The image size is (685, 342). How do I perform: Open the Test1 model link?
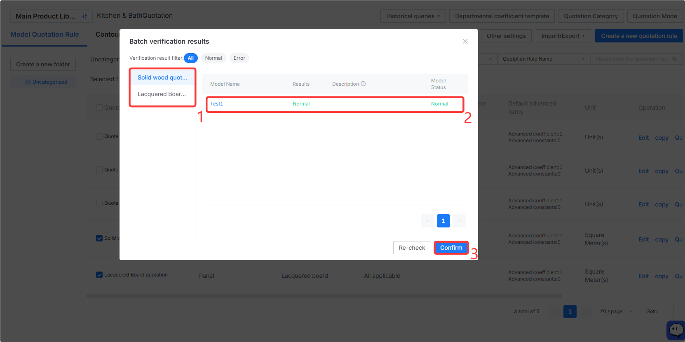tap(216, 104)
